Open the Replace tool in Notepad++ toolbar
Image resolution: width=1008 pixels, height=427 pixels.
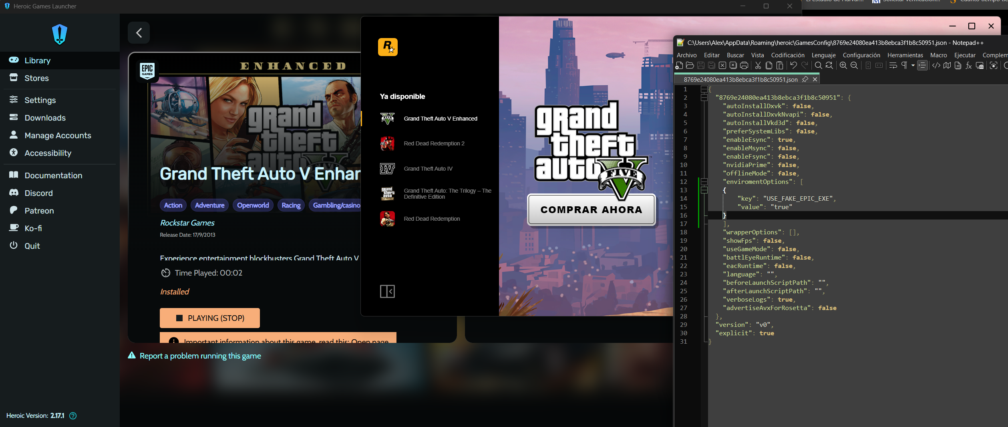click(829, 66)
